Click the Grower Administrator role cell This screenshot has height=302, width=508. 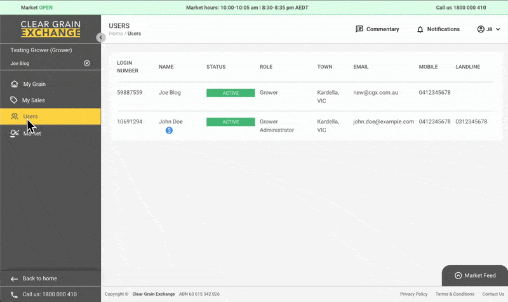pos(277,126)
